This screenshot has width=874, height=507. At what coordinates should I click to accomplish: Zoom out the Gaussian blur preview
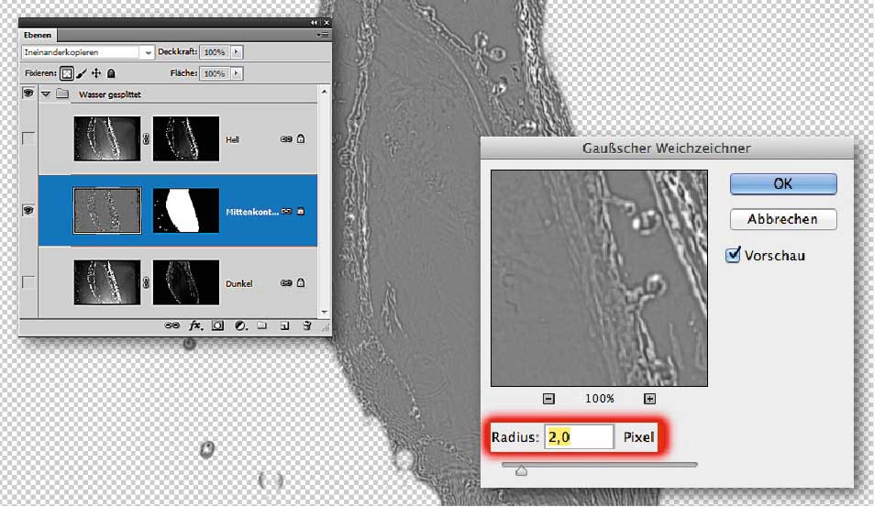click(x=548, y=398)
